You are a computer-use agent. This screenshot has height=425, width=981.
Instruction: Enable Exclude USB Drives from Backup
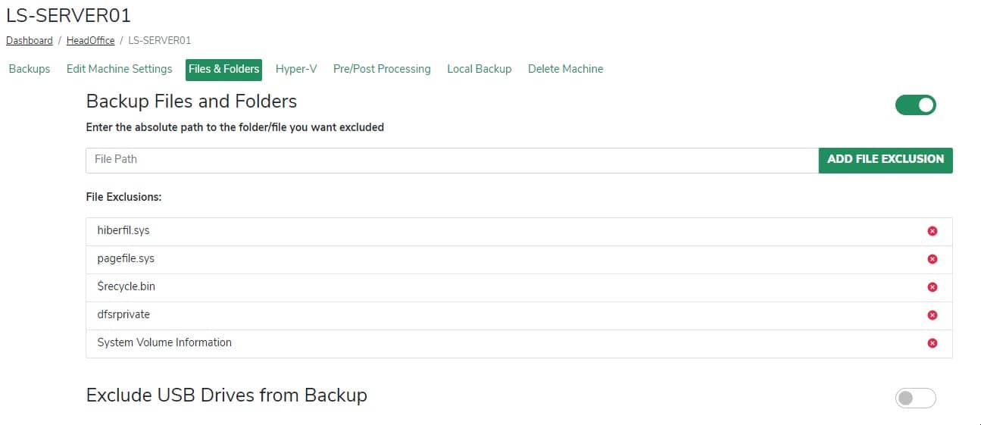point(916,398)
